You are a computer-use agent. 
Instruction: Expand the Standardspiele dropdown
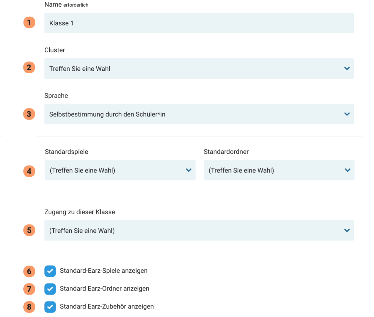pos(120,170)
